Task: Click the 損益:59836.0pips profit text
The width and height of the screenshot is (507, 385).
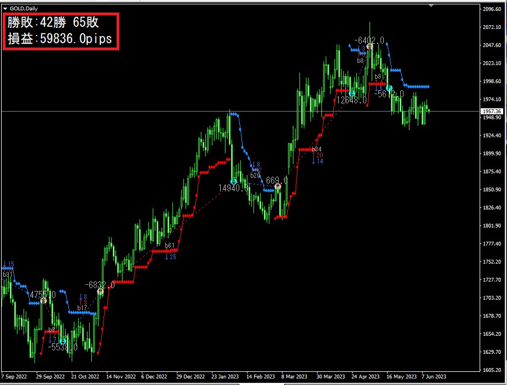Action: [60, 38]
